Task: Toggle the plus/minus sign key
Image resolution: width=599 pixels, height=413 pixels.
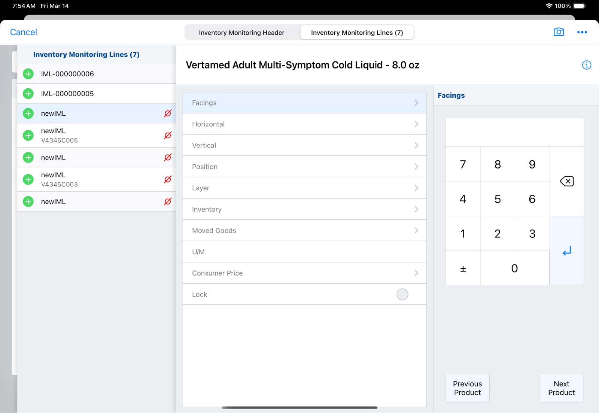Action: coord(463,268)
